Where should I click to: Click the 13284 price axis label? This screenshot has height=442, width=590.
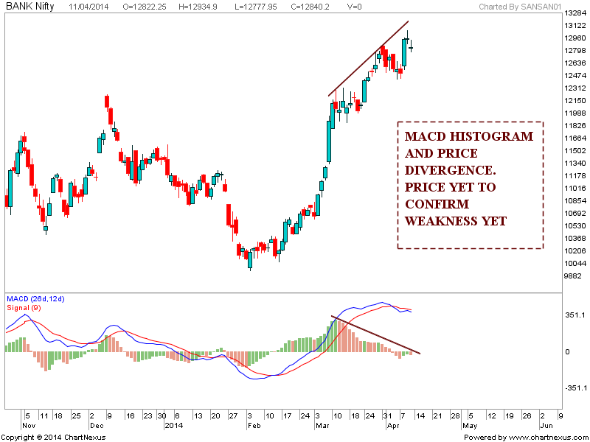[x=575, y=13]
